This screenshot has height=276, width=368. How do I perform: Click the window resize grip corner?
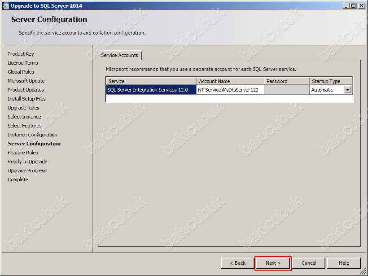point(364,272)
